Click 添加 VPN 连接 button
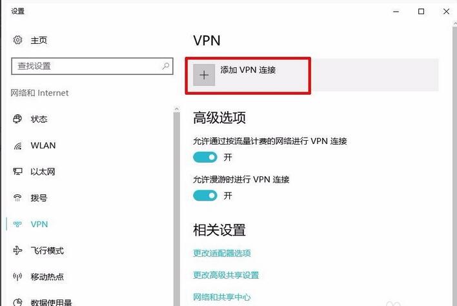457x306 pixels. click(248, 76)
